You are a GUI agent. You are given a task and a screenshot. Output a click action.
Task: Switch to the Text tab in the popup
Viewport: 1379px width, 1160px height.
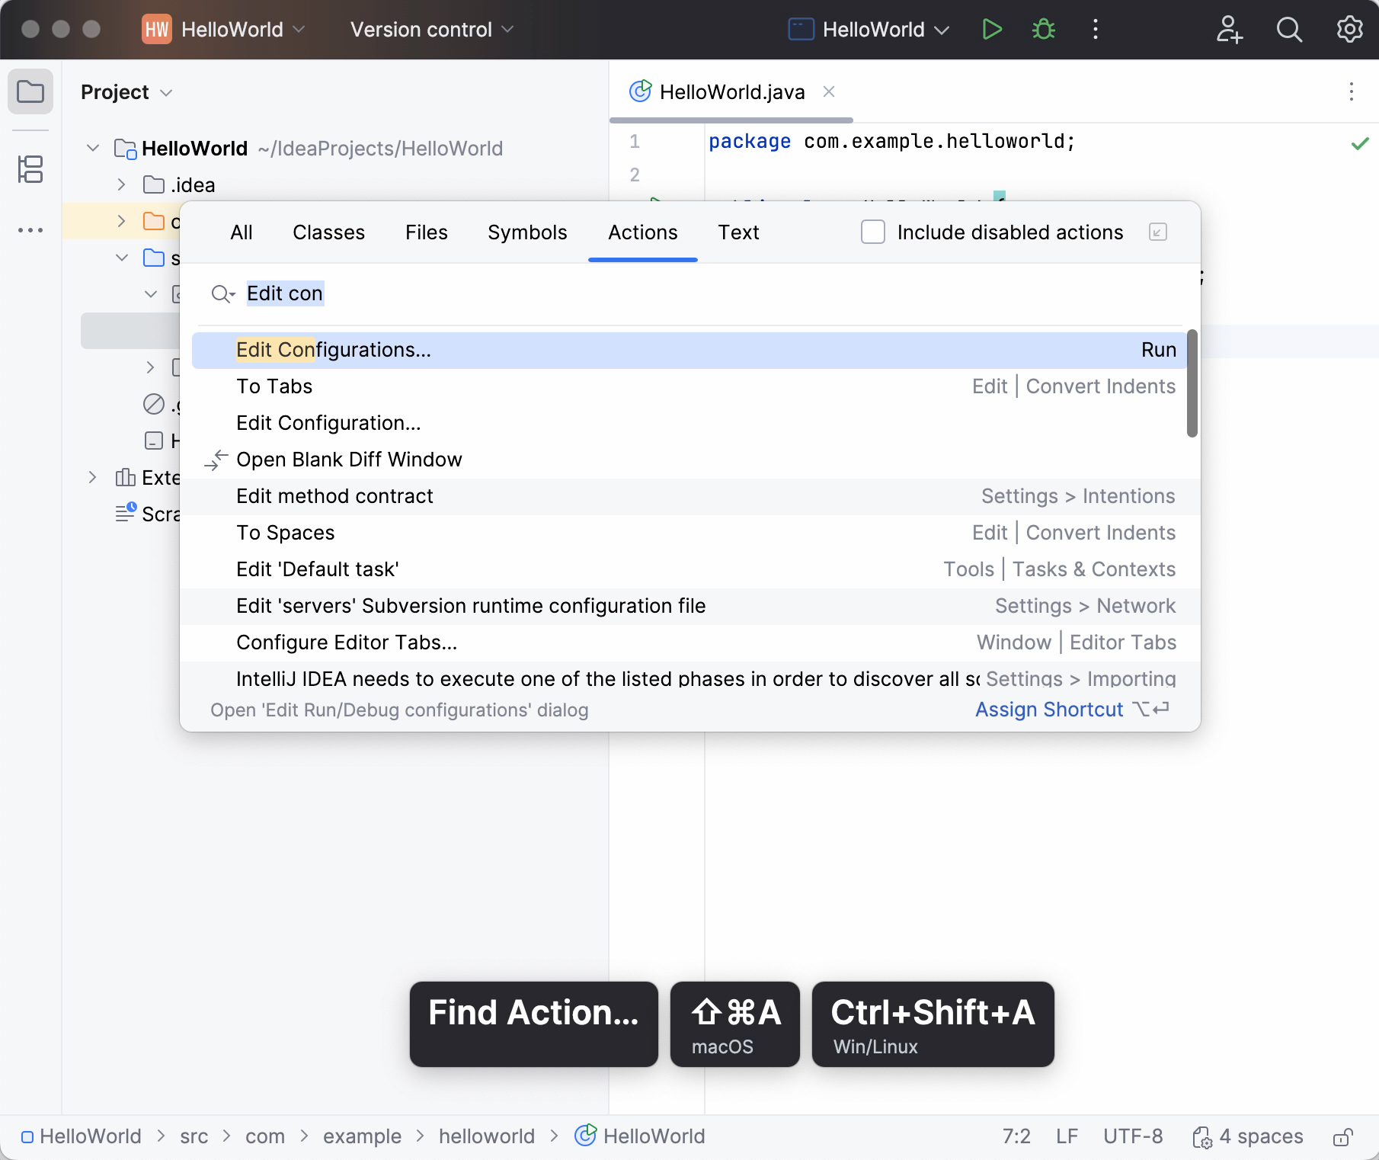[737, 232]
